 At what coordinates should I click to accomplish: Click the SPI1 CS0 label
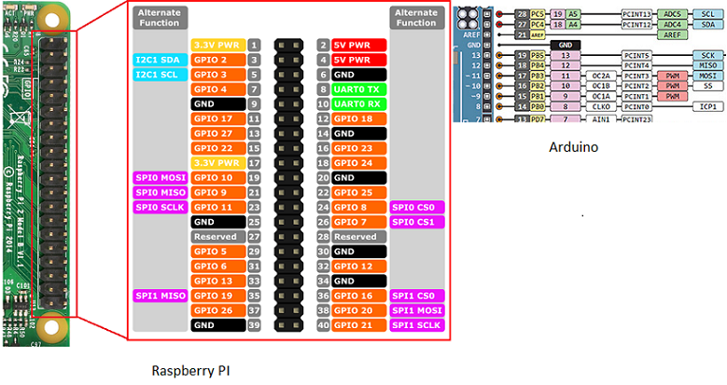[x=417, y=296]
